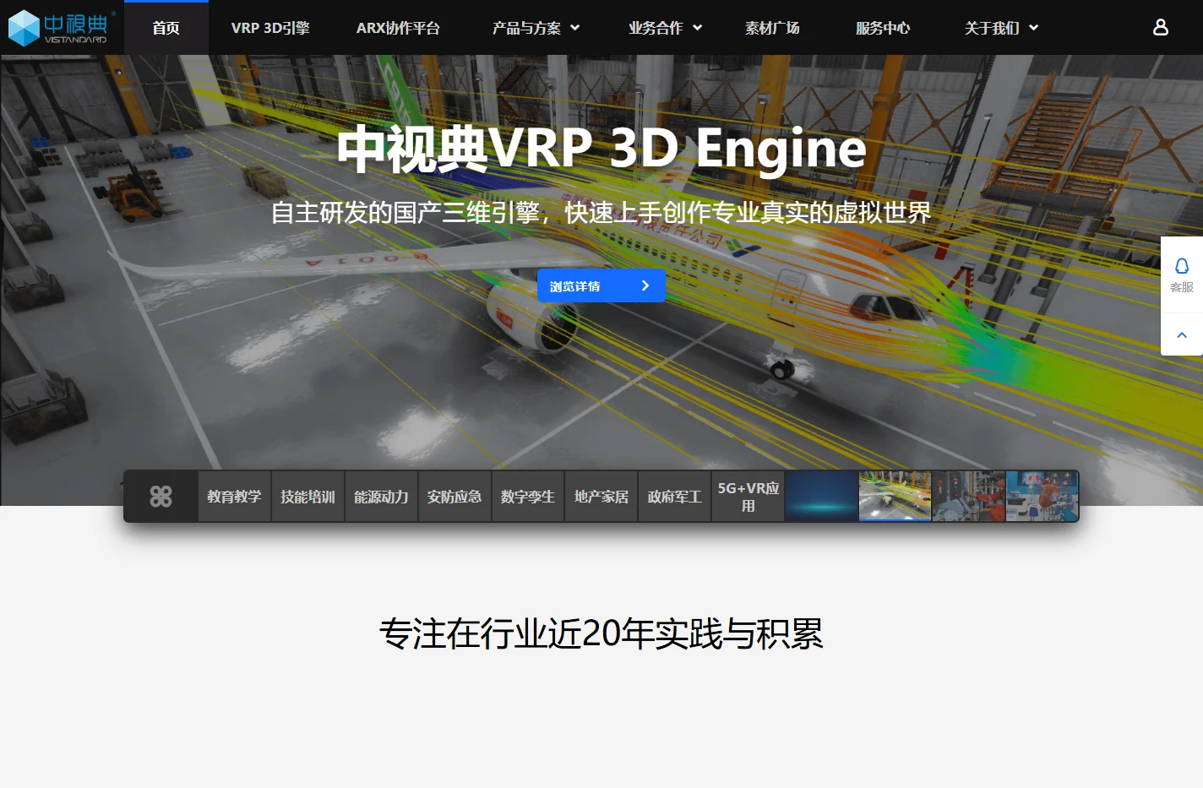Select the 数字孪生 category
Screen dimensions: 1203x788
tap(528, 497)
